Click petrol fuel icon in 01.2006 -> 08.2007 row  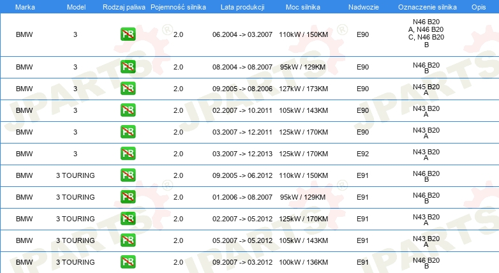pos(128,196)
